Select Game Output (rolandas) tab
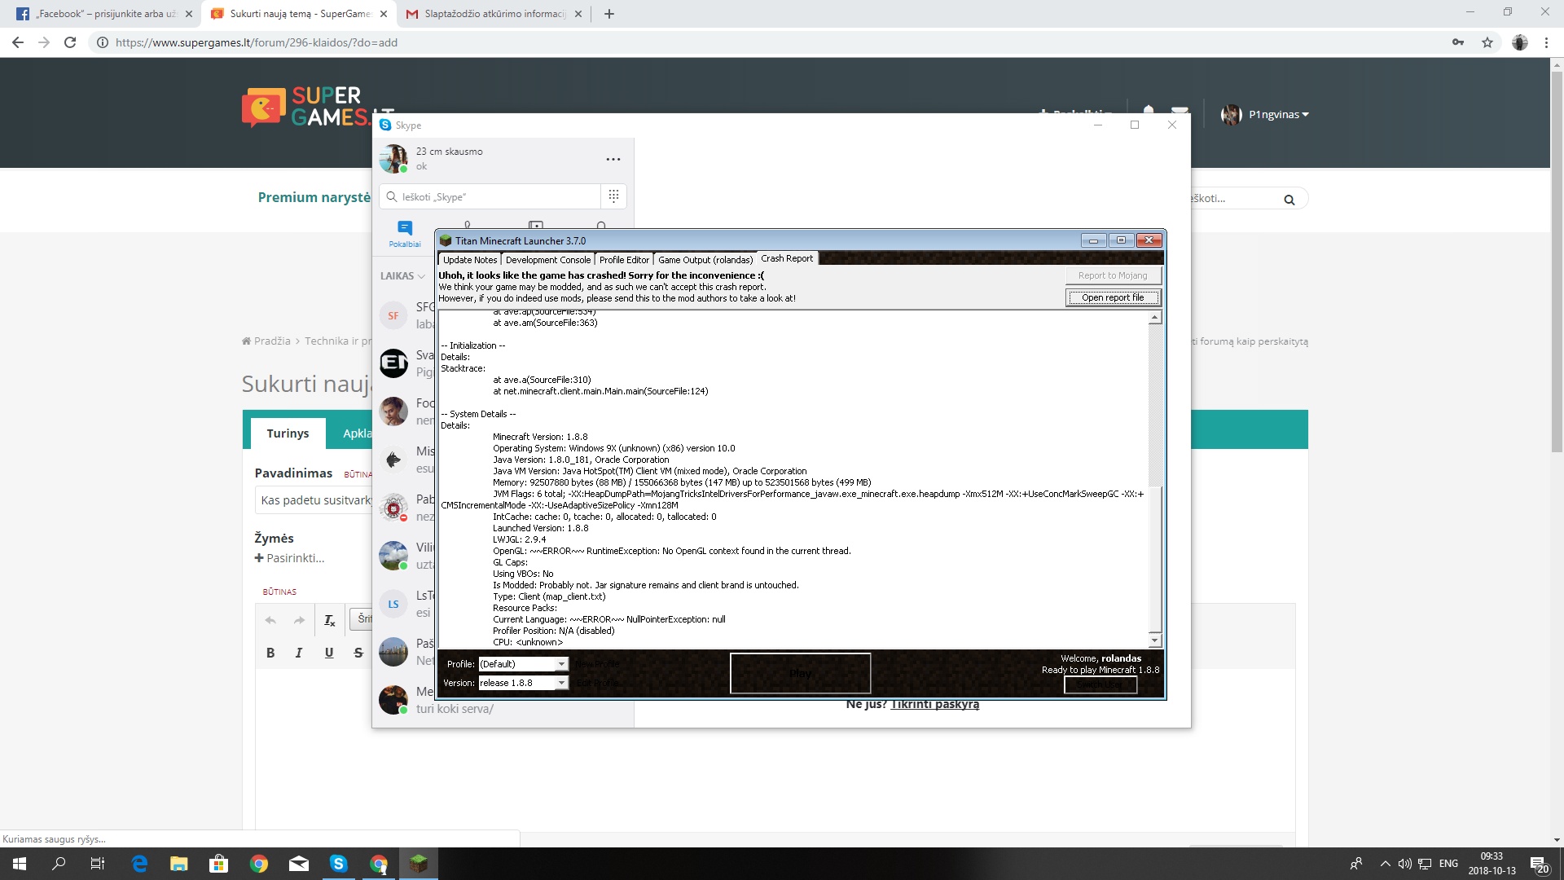The height and width of the screenshot is (880, 1564). pos(705,259)
